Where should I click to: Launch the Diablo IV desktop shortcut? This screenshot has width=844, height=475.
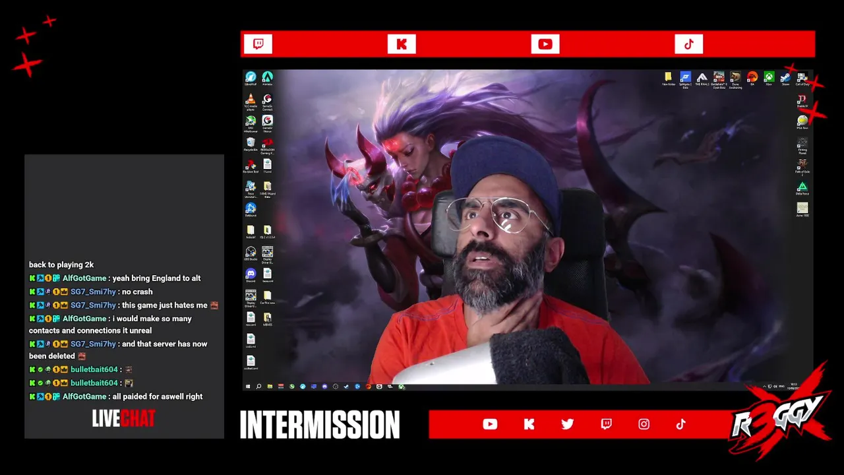[802, 102]
